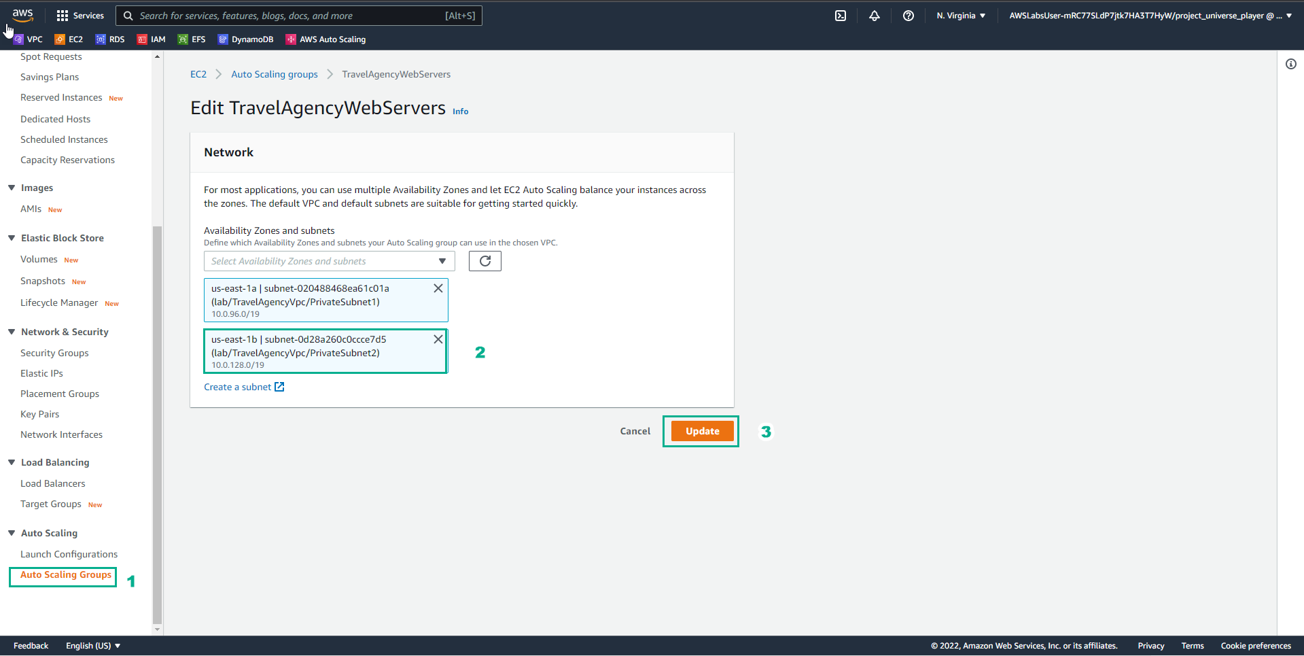Open Volumes in sidebar
The height and width of the screenshot is (656, 1304).
(x=39, y=259)
